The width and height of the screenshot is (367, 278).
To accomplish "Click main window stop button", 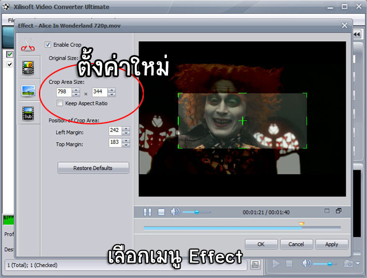I will [x=289, y=264].
